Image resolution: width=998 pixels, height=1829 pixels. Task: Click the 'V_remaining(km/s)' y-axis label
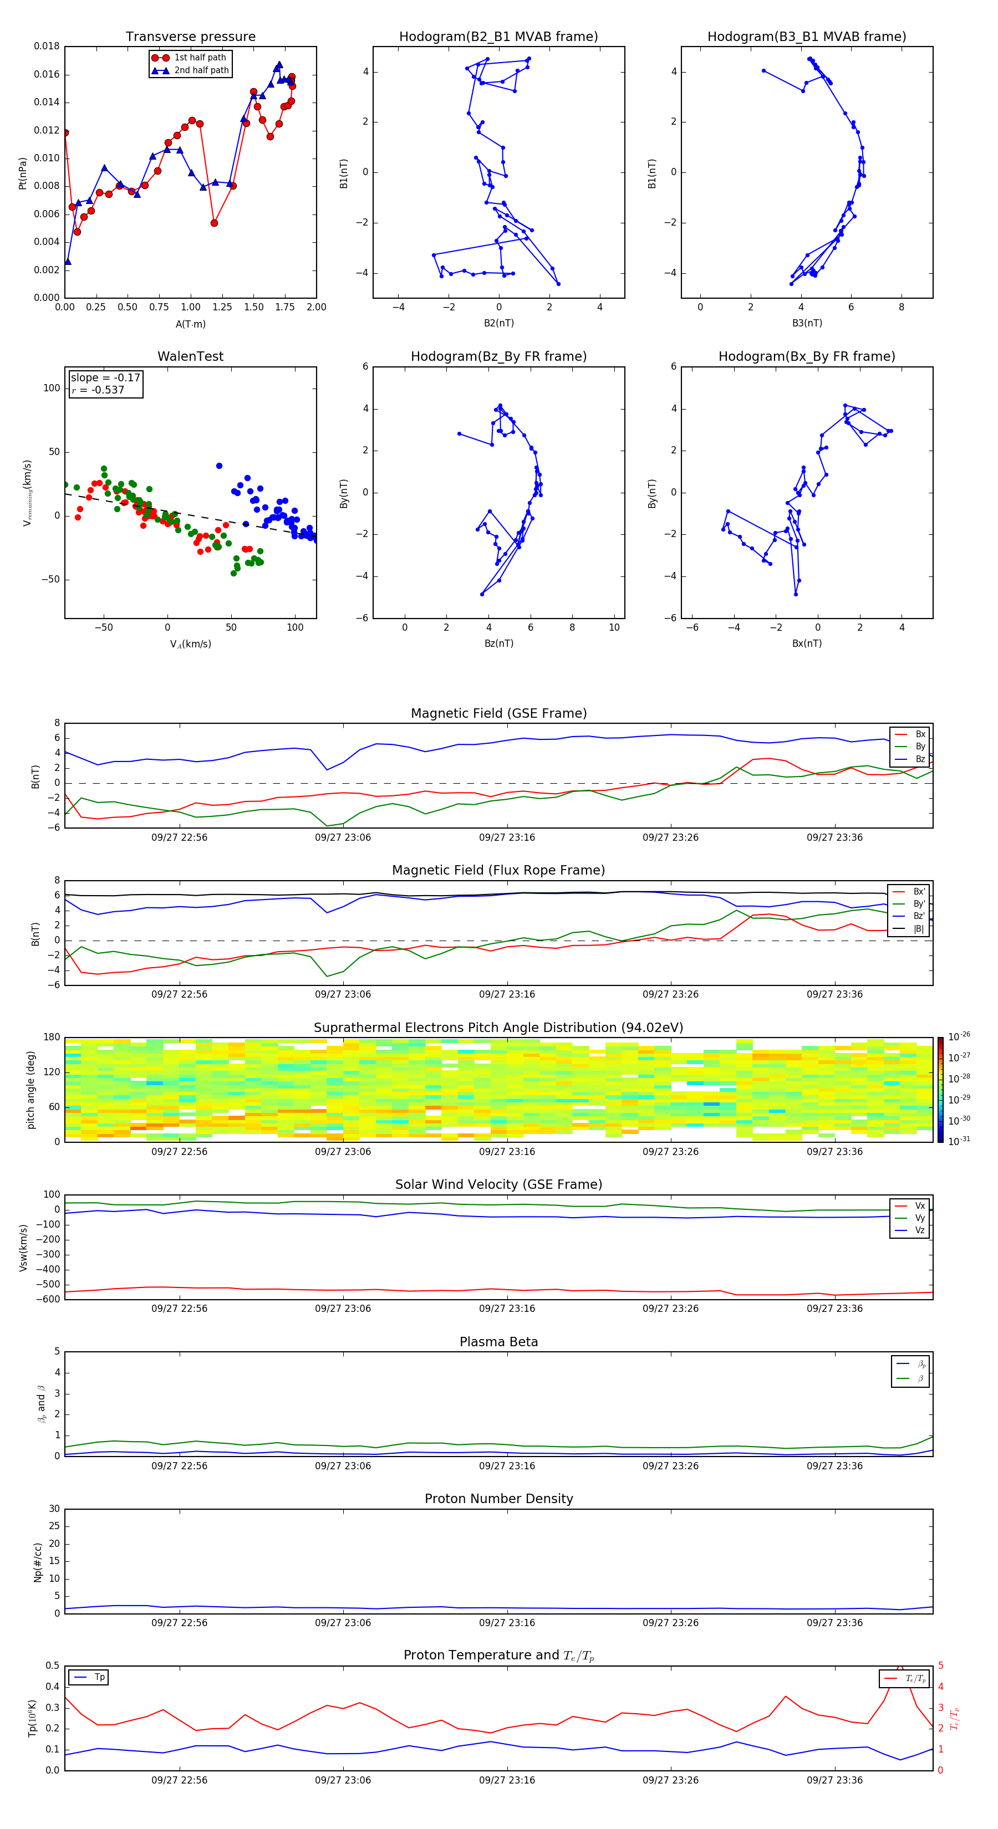pos(28,492)
